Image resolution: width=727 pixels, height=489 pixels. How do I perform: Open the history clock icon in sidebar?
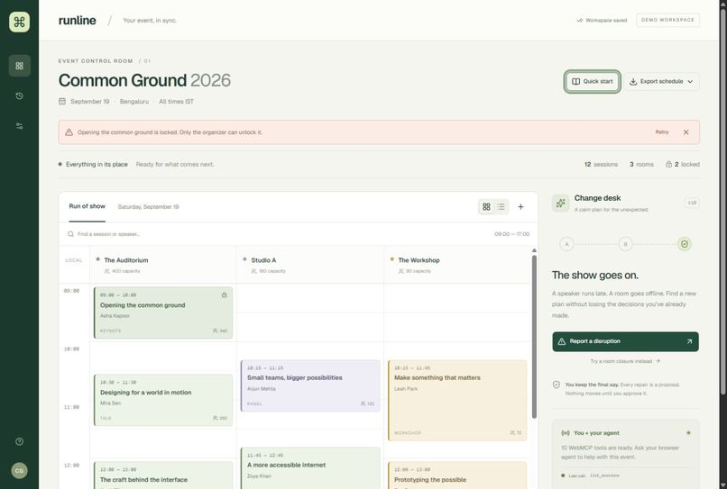point(20,95)
